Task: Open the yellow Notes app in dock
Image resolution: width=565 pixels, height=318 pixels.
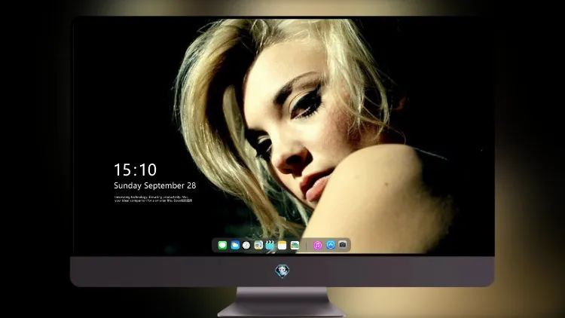Action: point(282,245)
